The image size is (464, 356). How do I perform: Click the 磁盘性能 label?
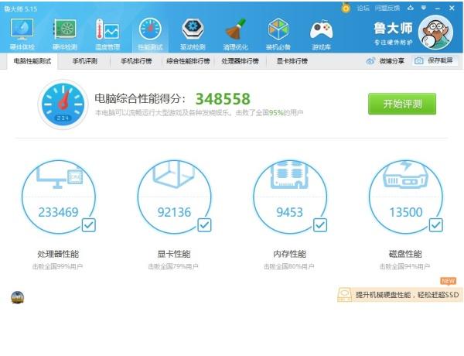coord(405,254)
